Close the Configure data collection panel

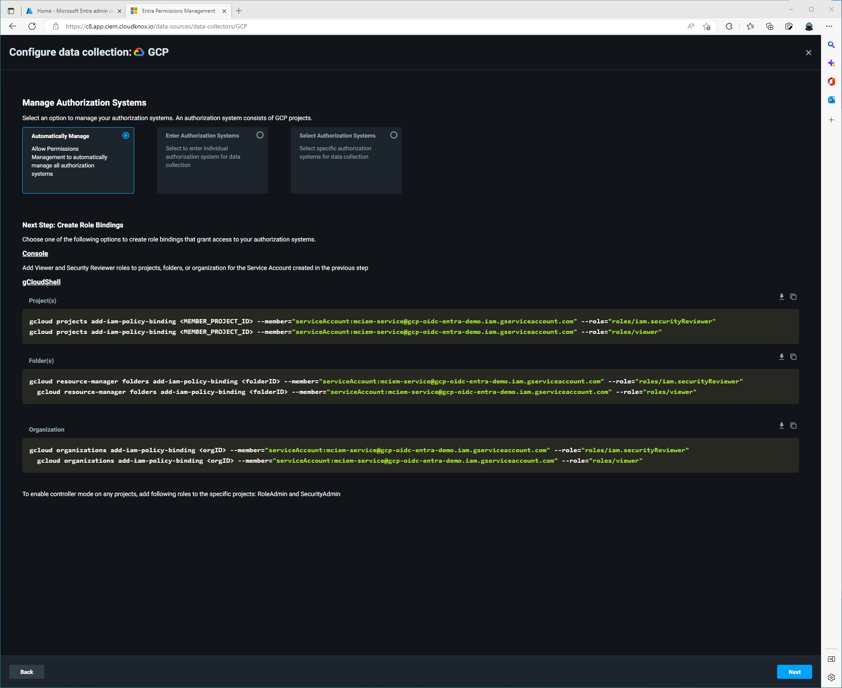pyautogui.click(x=809, y=53)
